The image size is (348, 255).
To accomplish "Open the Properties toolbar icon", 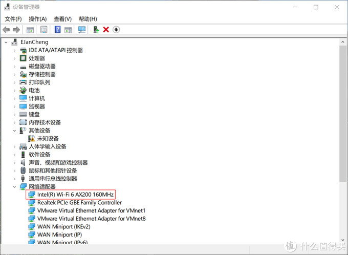I will (43, 30).
